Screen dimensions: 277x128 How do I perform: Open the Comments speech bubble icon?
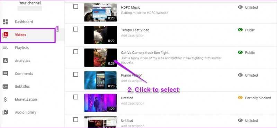[5, 73]
